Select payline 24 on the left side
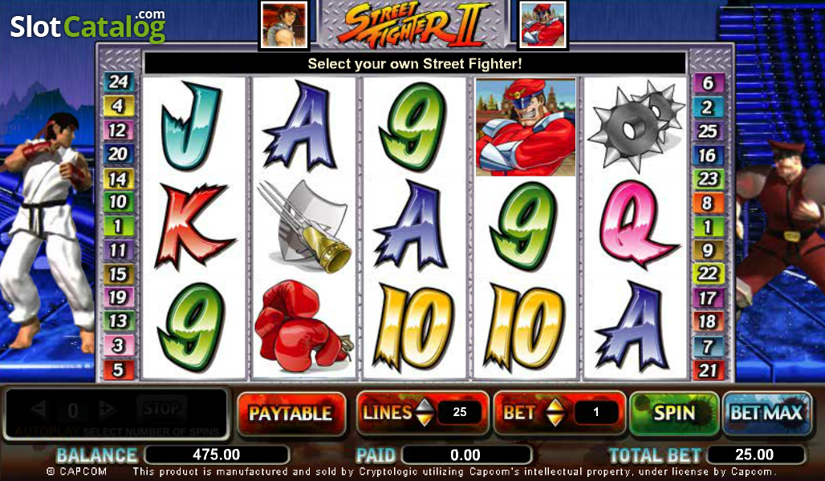 [x=119, y=82]
